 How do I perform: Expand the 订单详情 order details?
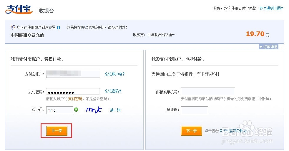tap(268, 47)
